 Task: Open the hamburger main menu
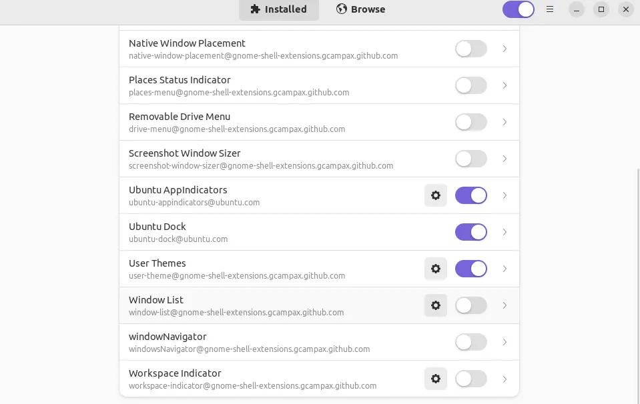click(x=550, y=9)
